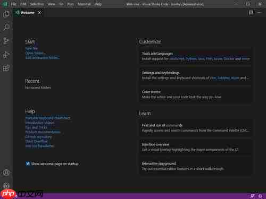The height and width of the screenshot is (199, 266).
Task: Close the Welcome tab
Action: tap(39, 13)
